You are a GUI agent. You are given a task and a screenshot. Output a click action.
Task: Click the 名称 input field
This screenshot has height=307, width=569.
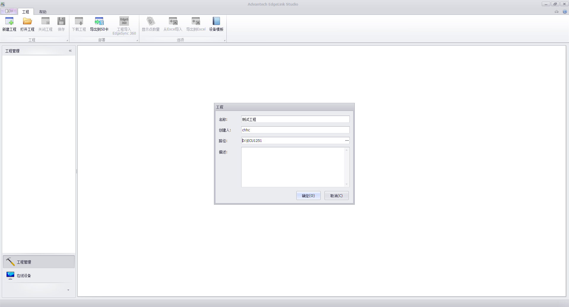tap(295, 119)
